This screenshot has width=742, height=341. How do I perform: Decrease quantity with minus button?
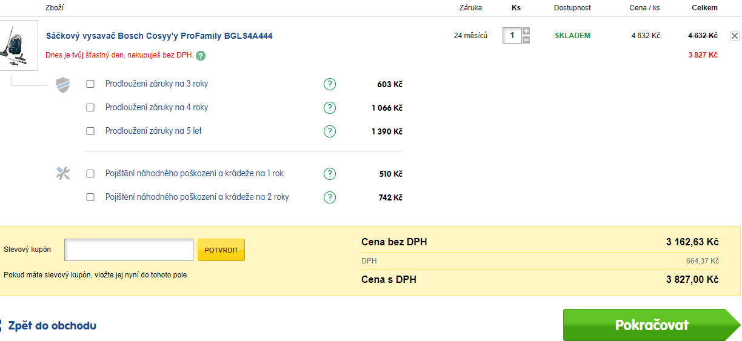[526, 40]
